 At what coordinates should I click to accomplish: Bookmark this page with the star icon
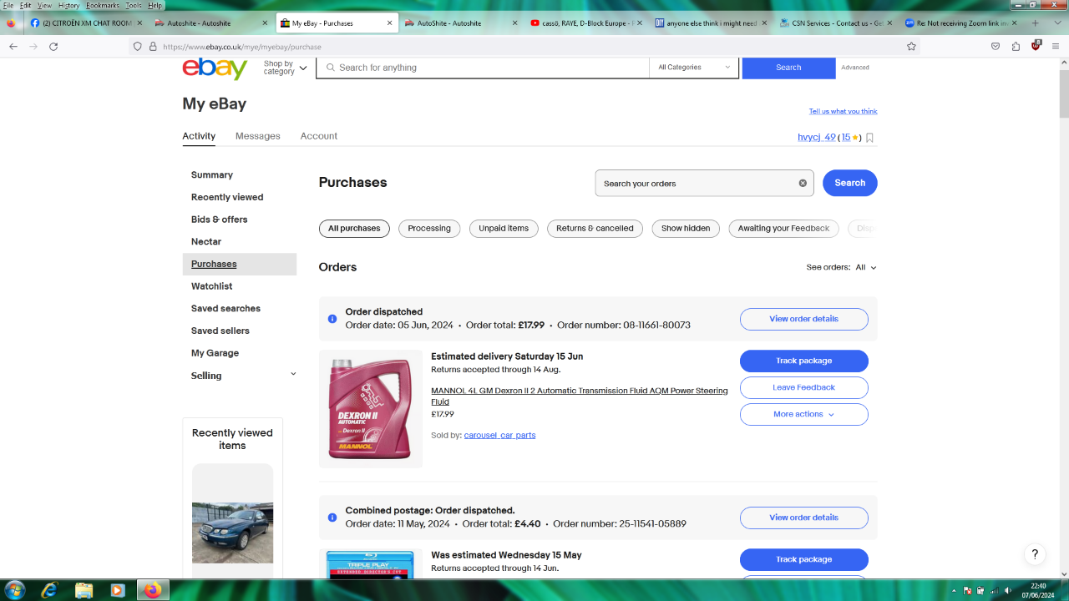[911, 47]
